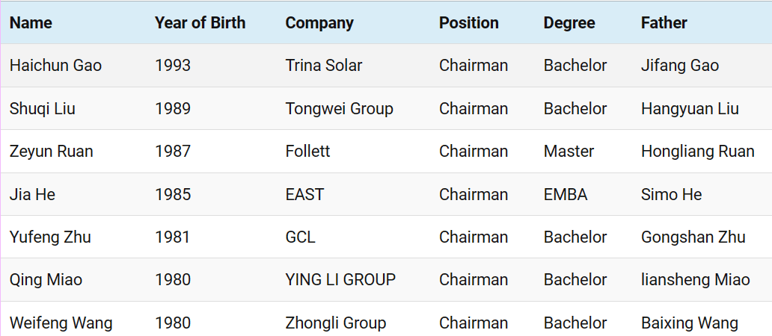Select the Hongliang Ruan father cell
772x336 pixels.
697,152
